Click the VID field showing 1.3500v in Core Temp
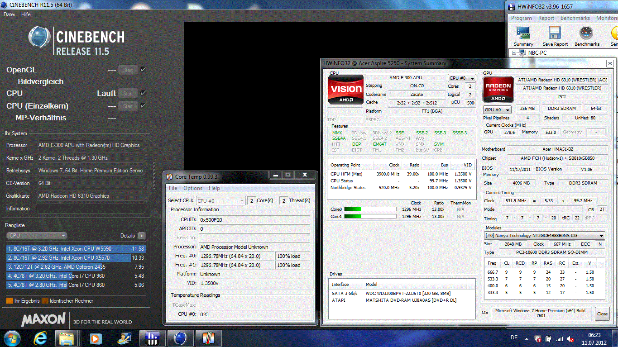The height and width of the screenshot is (347, 618). tap(254, 283)
